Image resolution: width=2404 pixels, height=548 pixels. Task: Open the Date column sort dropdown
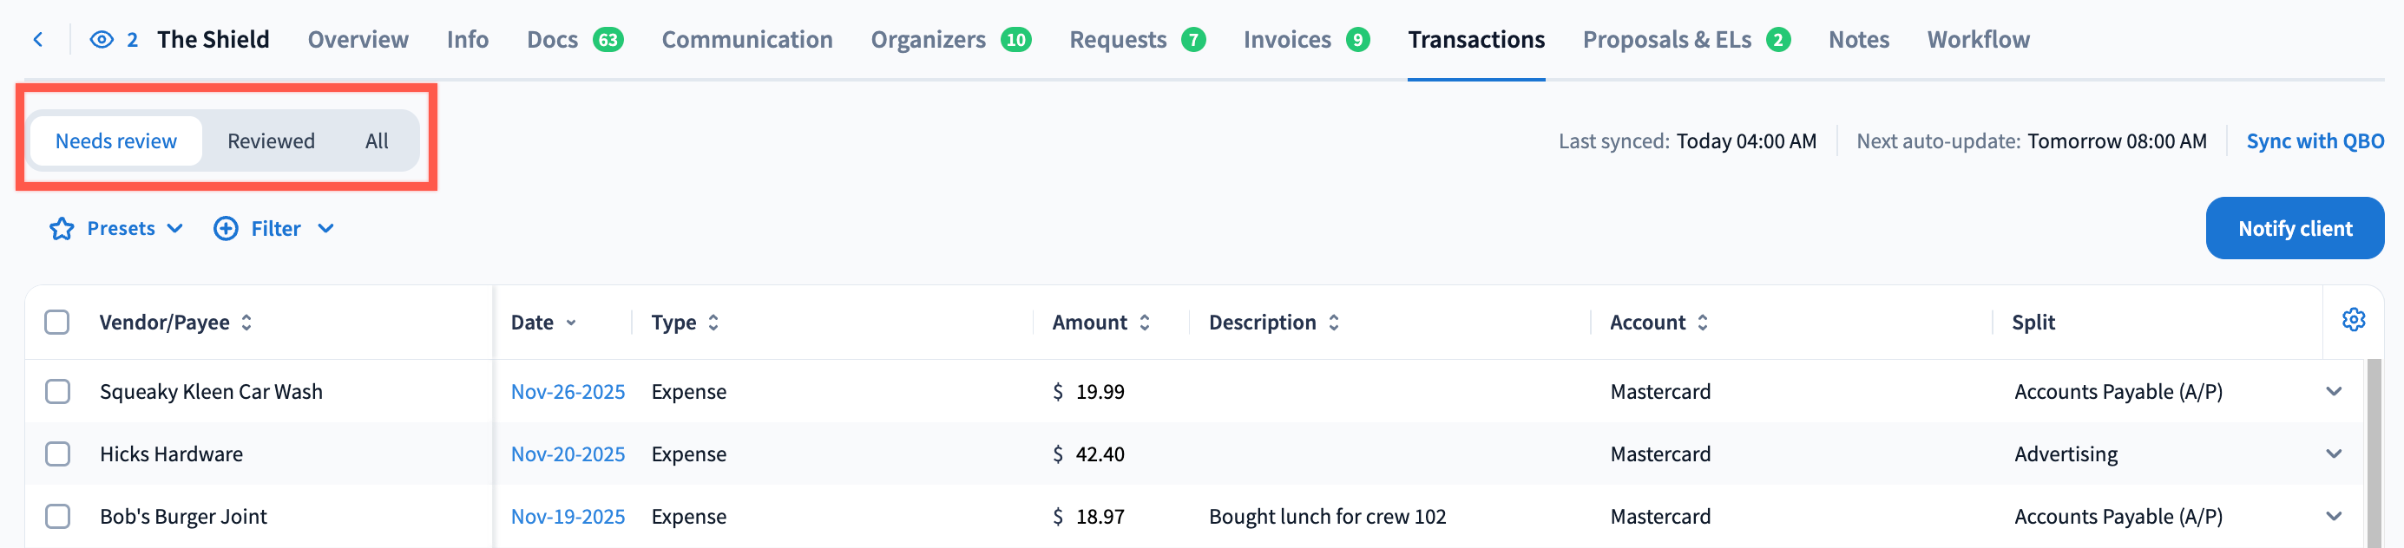click(x=571, y=323)
